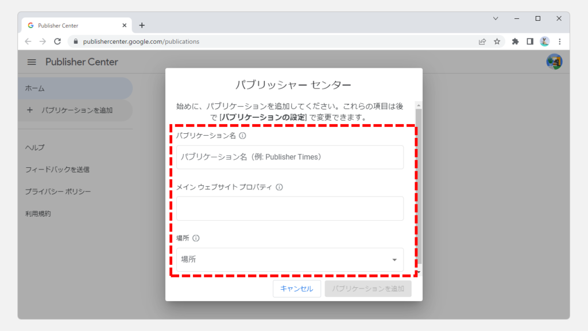588x331 pixels.
Task: Expand the tab search chevron
Action: tap(496, 18)
